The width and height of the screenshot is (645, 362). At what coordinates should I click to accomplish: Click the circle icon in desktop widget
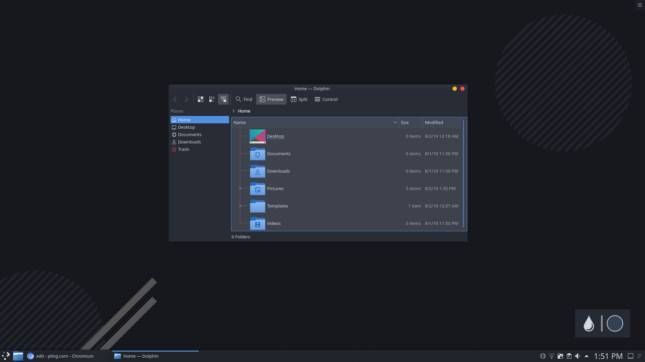[615, 323]
